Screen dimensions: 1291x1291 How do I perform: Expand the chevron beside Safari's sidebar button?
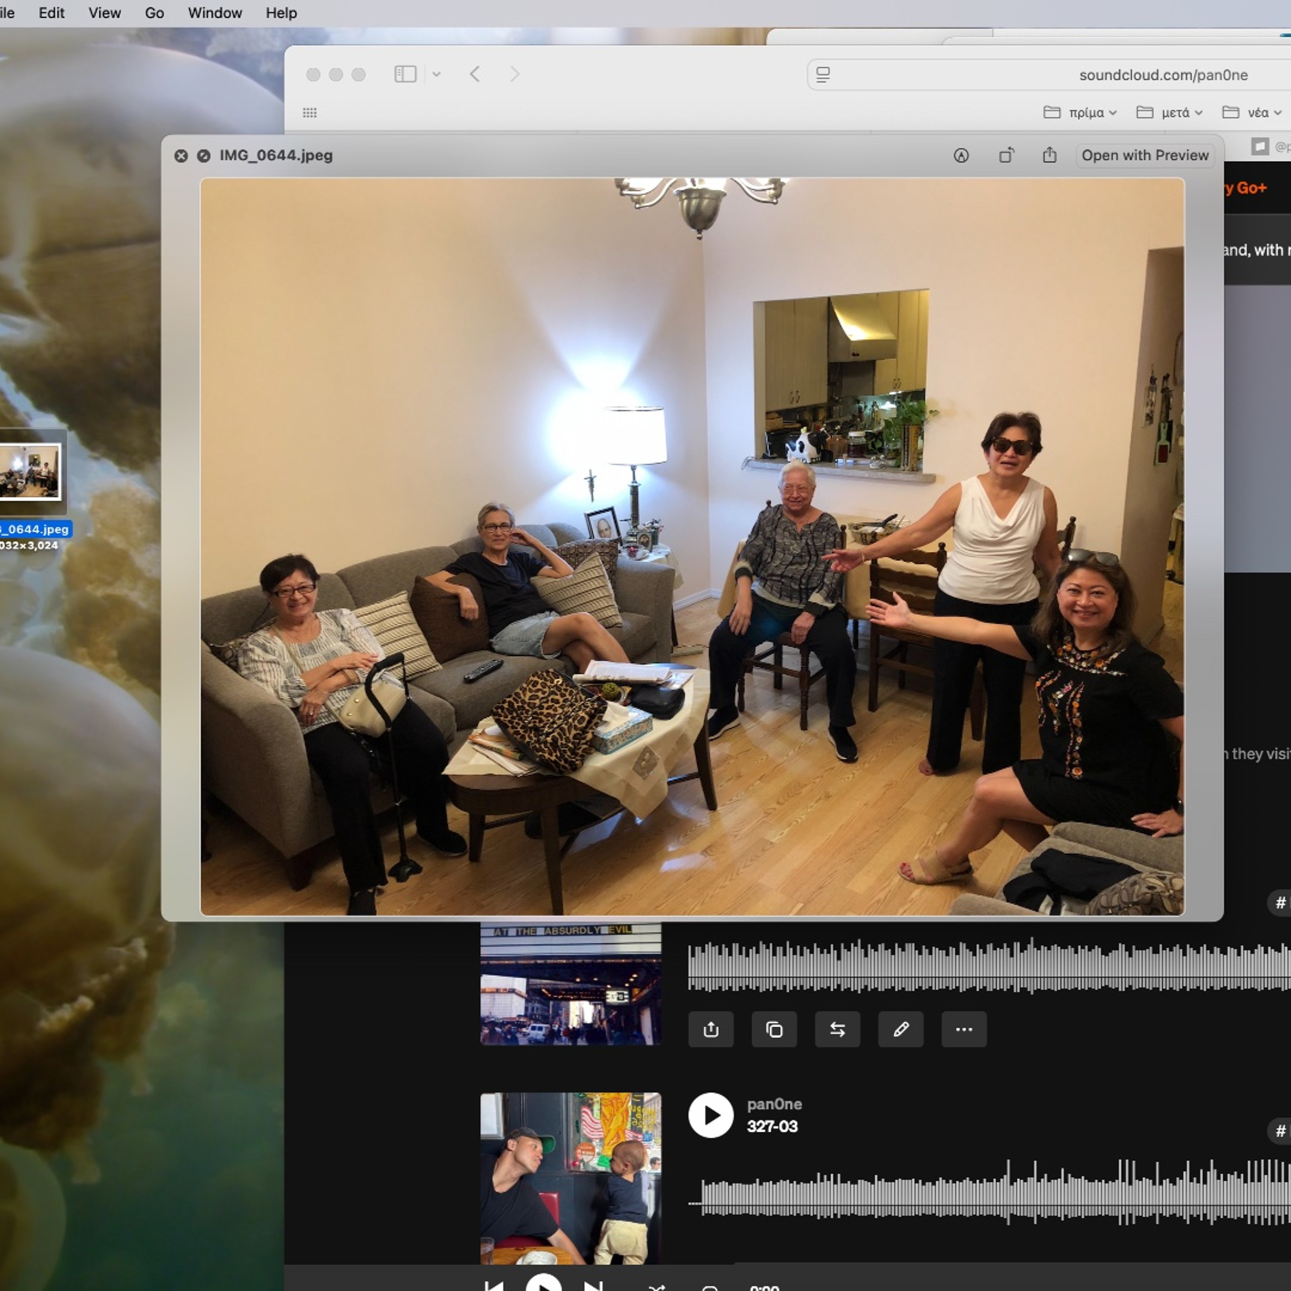[x=436, y=74]
